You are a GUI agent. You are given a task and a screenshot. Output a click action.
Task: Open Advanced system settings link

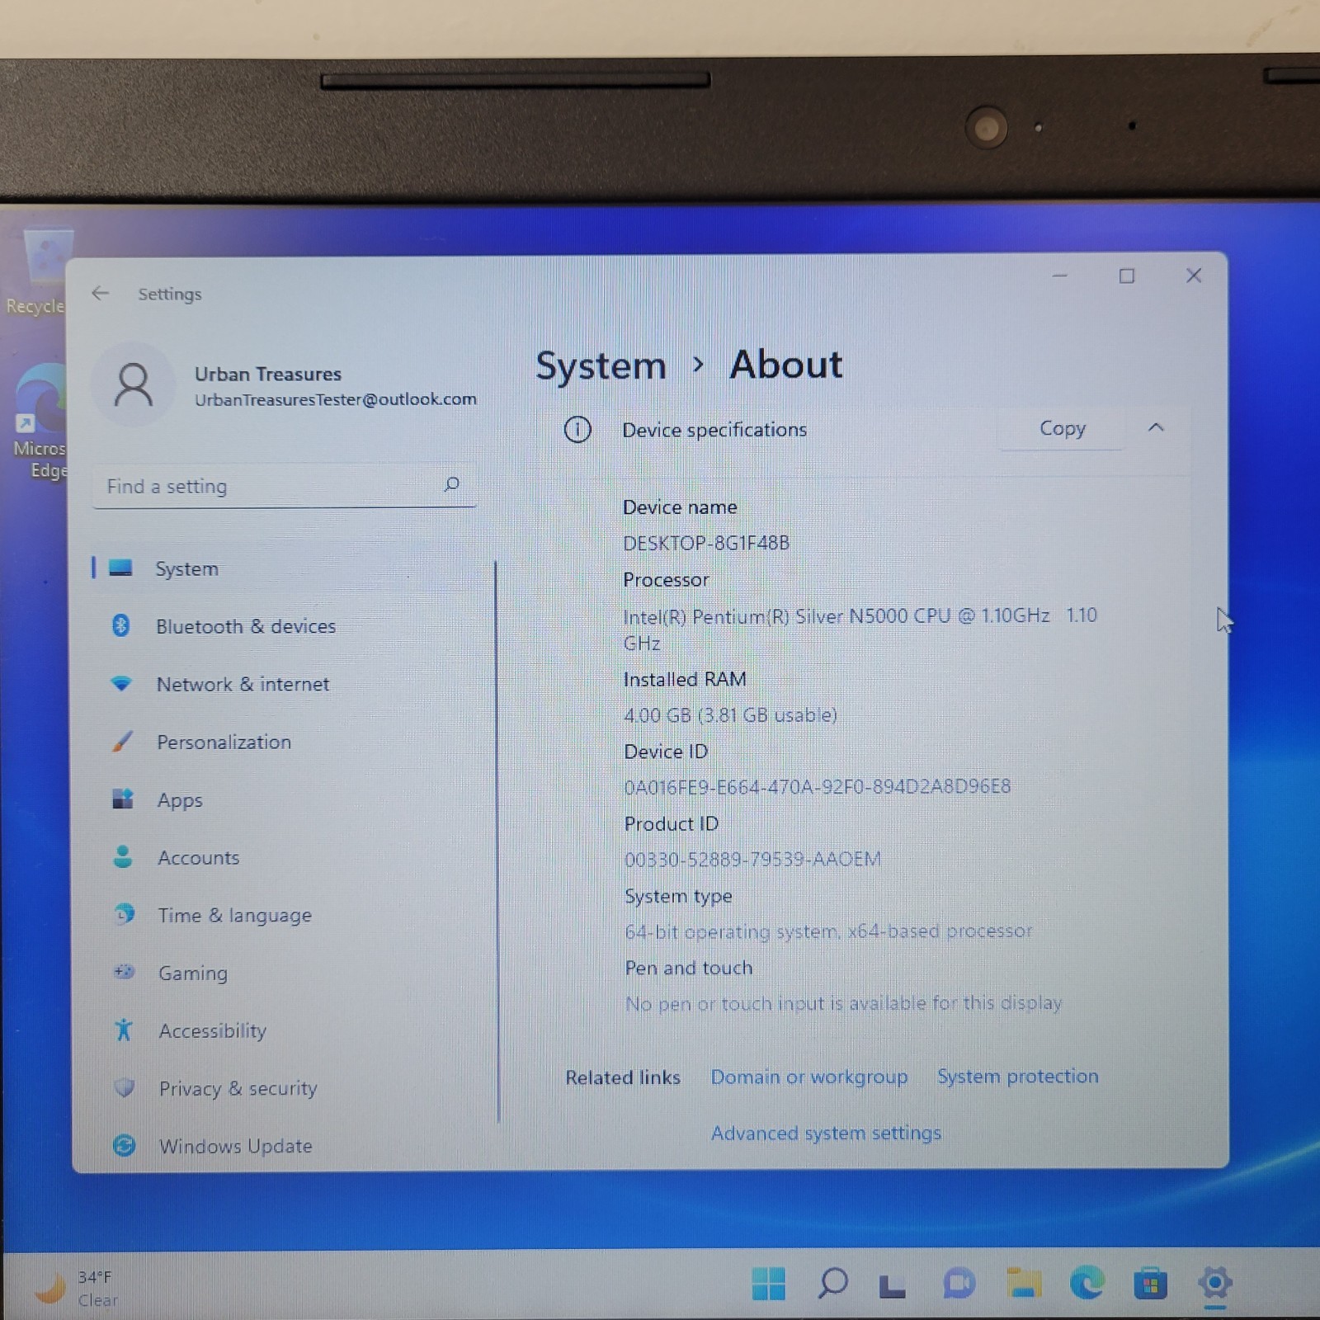point(826,1133)
